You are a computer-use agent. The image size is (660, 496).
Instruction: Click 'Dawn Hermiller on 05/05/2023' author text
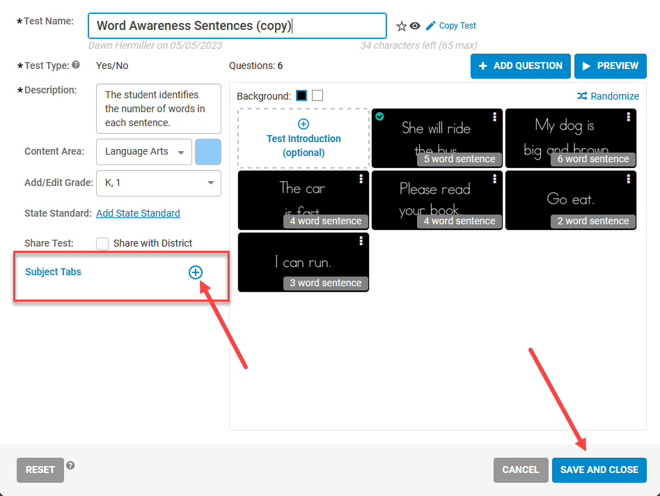click(155, 45)
